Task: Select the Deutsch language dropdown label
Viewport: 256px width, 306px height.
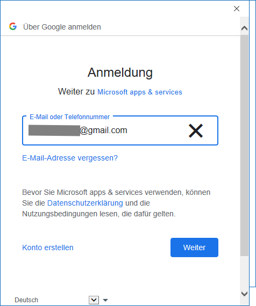Action: (x=26, y=300)
